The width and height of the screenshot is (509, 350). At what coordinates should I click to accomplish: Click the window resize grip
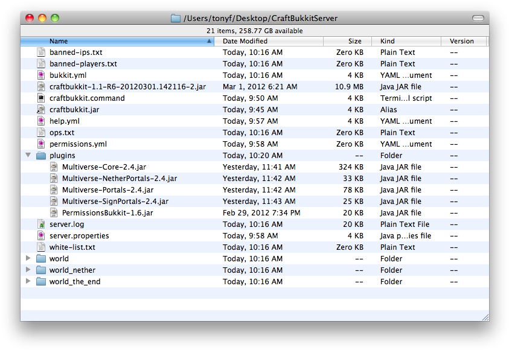[x=485, y=317]
